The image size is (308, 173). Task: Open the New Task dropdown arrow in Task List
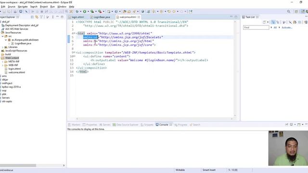(268, 22)
